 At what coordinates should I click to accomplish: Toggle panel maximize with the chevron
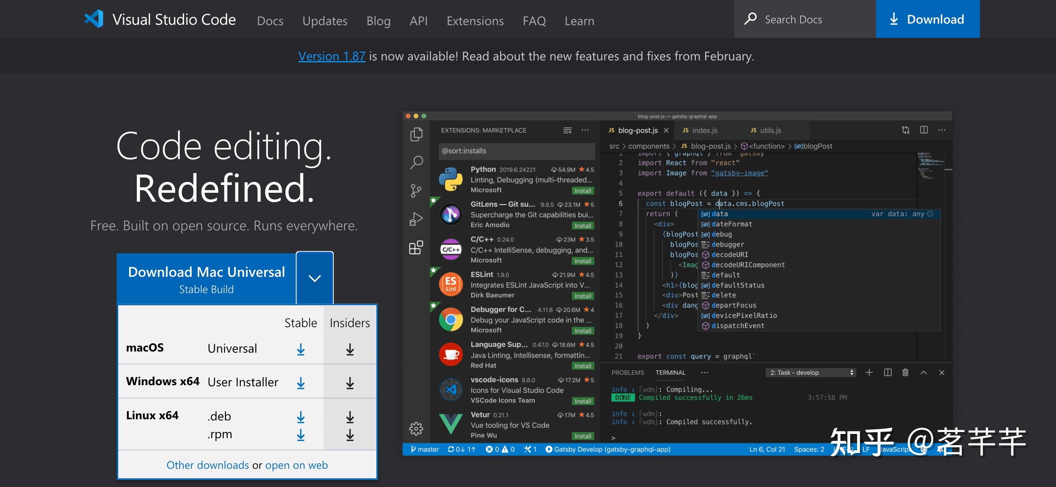(923, 372)
